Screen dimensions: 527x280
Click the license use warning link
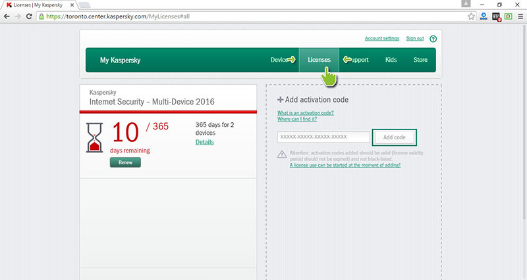coord(345,166)
